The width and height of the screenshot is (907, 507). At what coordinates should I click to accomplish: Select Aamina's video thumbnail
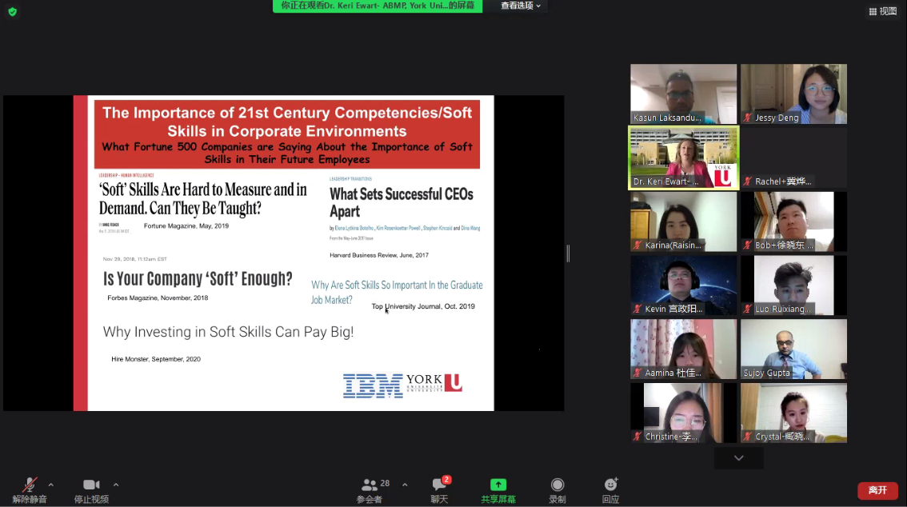pos(684,349)
